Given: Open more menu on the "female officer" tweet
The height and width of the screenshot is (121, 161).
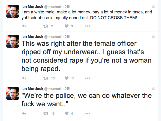Looking at the screenshot, I should pyautogui.click(x=88, y=78).
